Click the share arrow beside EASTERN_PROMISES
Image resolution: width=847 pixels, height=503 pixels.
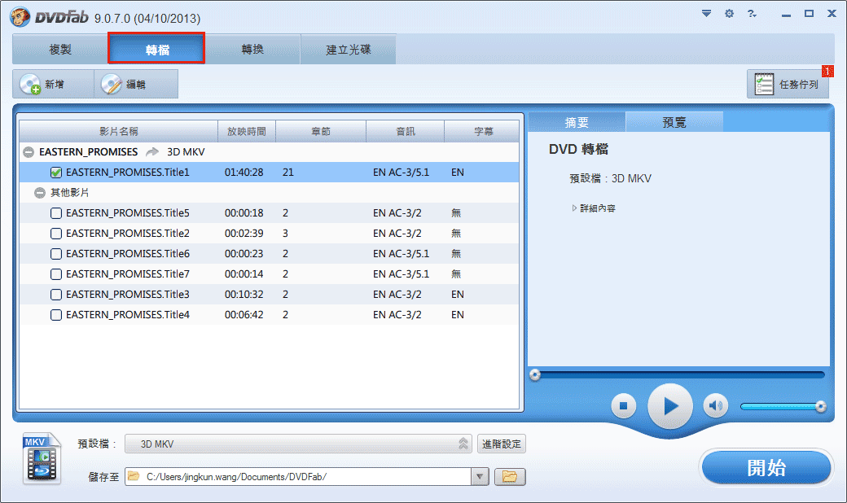[x=152, y=151]
